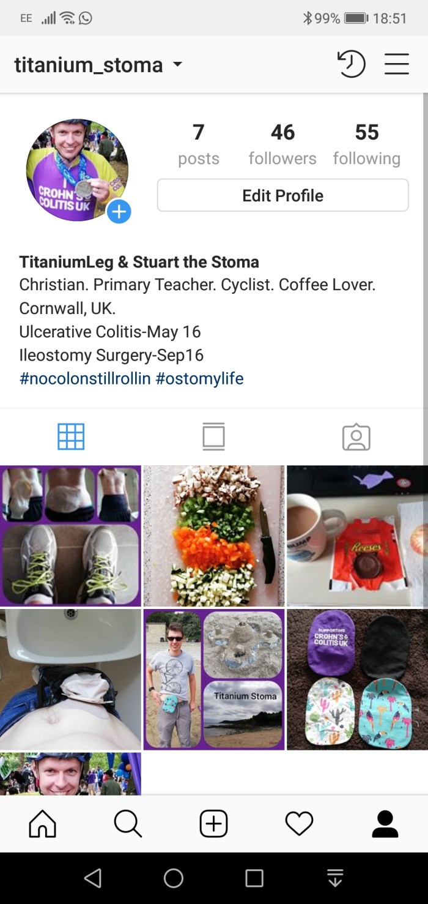
Task: Tap the blue plus on profile picture
Action: click(x=119, y=212)
